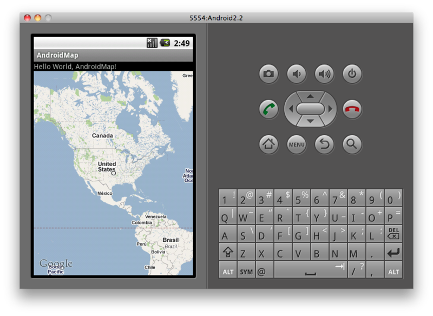This screenshot has width=433, height=316.
Task: Raise volume with the volume up button
Action: [324, 74]
